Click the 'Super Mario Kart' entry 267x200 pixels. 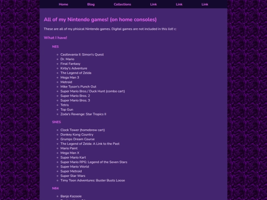(x=73, y=158)
